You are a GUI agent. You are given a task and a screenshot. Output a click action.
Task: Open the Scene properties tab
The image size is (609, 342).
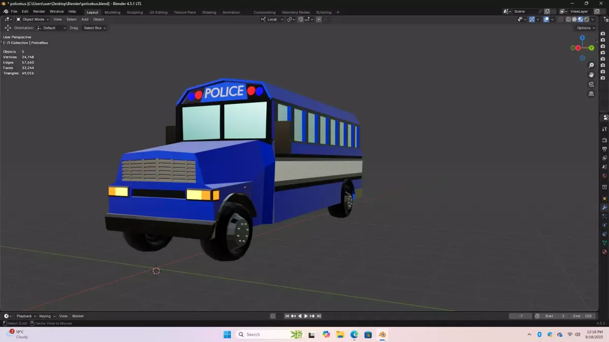pyautogui.click(x=604, y=167)
